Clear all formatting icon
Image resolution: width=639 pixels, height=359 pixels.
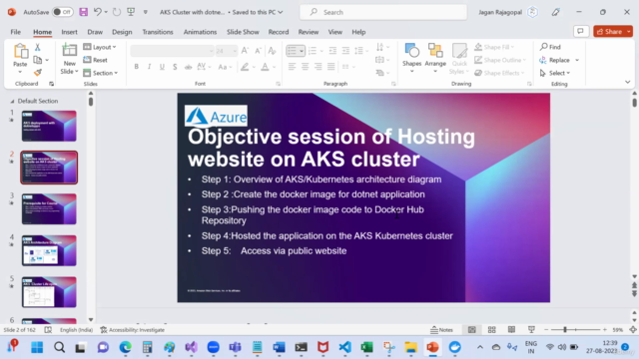pos(272,51)
